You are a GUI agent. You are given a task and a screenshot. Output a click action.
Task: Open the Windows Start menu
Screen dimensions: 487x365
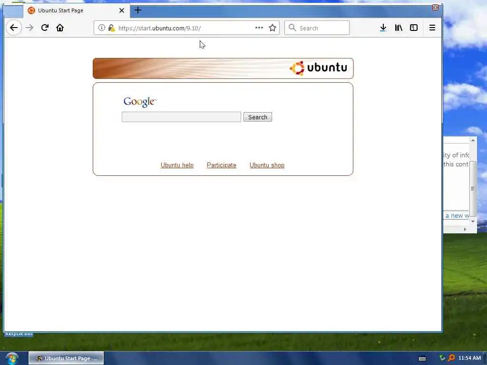click(12, 358)
